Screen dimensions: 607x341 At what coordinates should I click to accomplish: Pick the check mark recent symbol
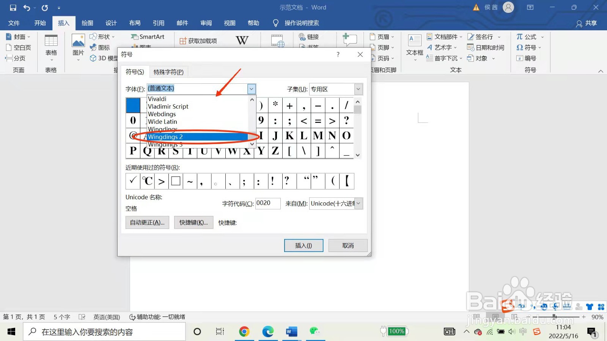click(132, 181)
